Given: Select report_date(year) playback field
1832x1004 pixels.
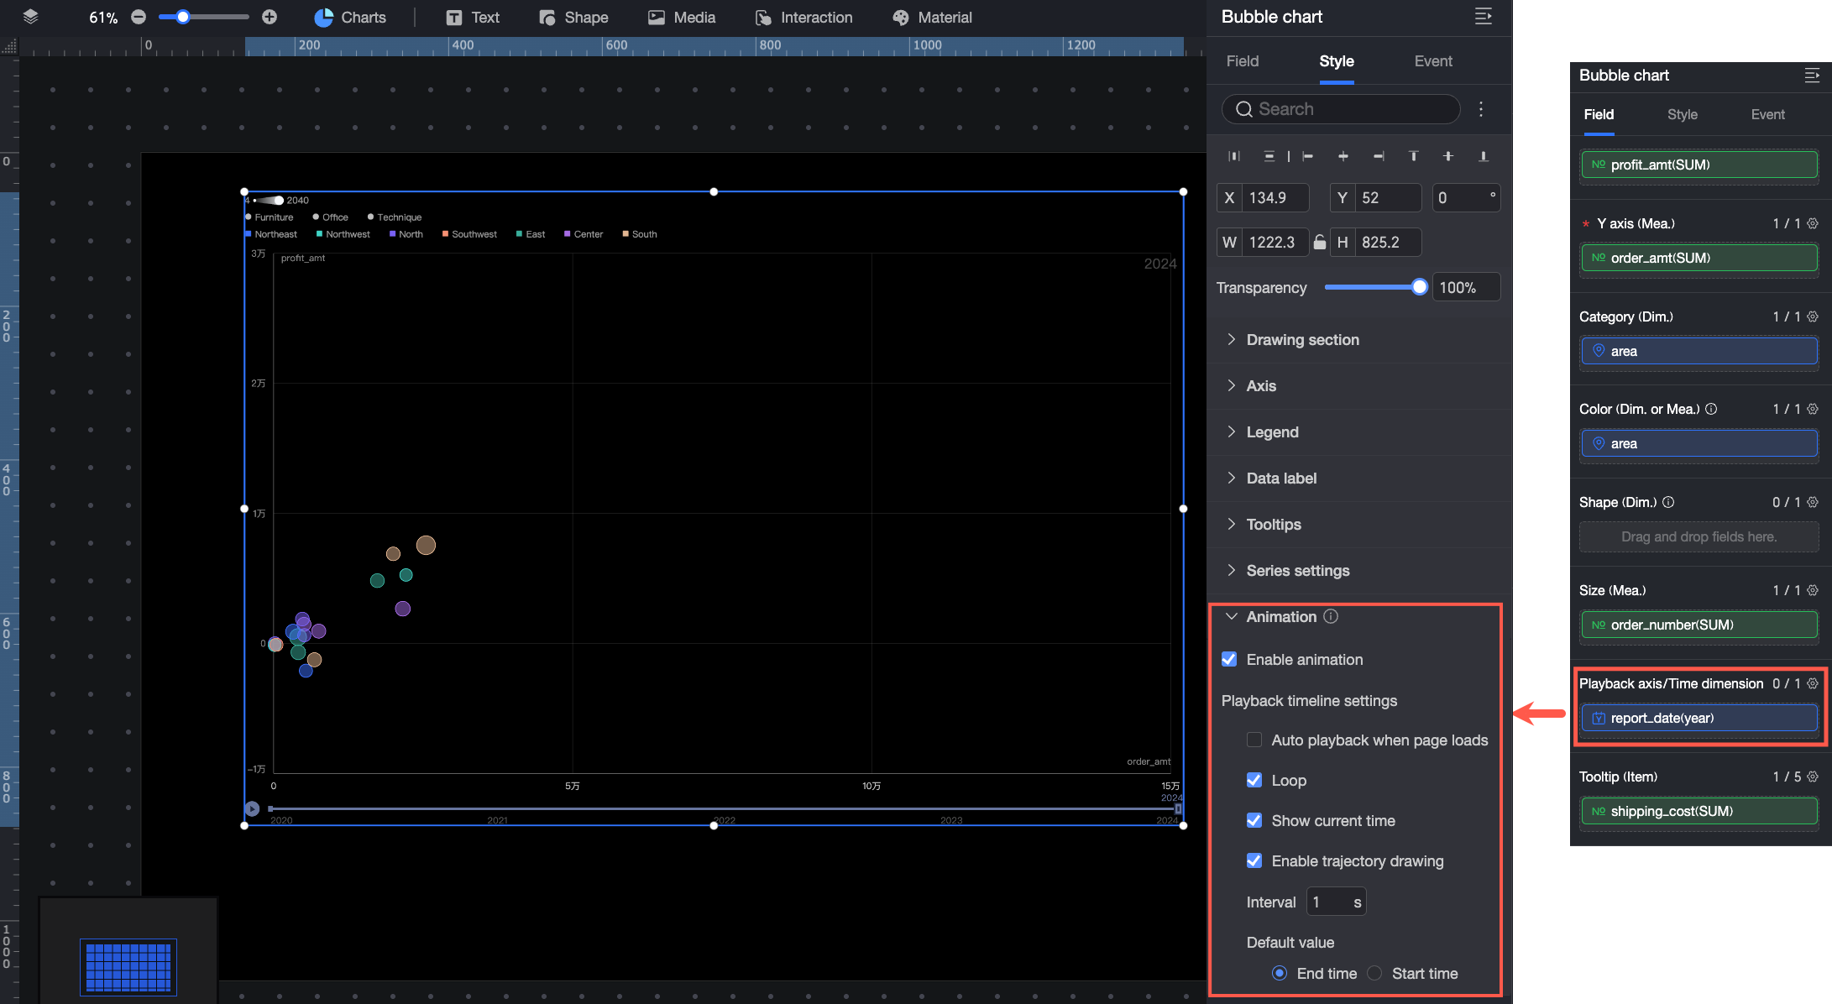Looking at the screenshot, I should (x=1699, y=718).
